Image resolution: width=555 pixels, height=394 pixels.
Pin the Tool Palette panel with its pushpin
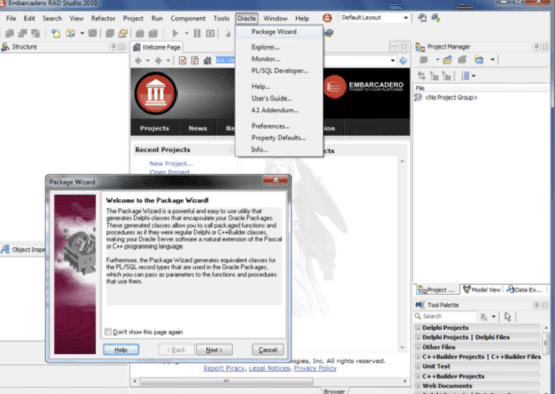(x=537, y=305)
